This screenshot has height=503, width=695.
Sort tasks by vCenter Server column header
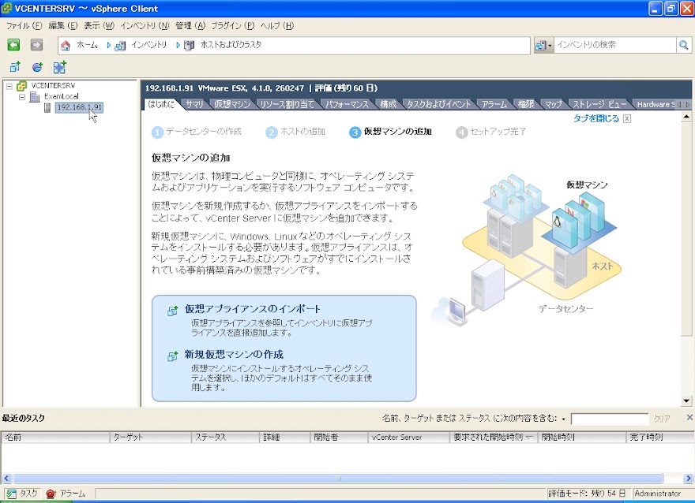(x=408, y=437)
